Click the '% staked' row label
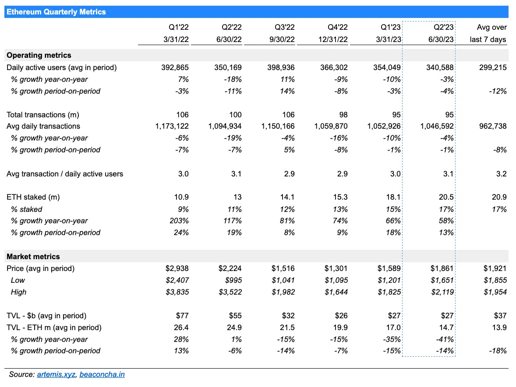516x387 pixels. (x=26, y=209)
